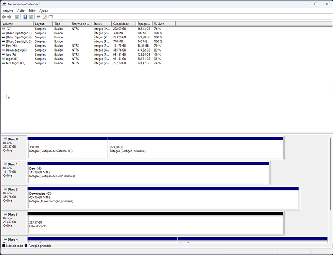Open the Exibir menu
The height and width of the screenshot is (255, 333).
tap(32, 10)
